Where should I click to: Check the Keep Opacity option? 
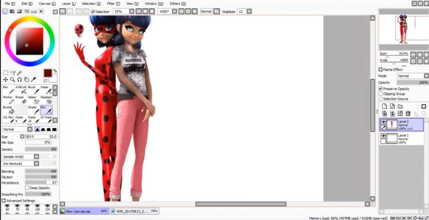click(27, 188)
